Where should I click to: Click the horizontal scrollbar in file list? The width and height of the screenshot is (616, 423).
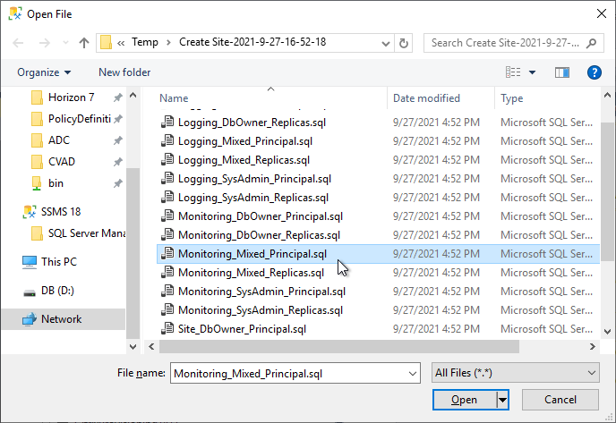pos(358,345)
